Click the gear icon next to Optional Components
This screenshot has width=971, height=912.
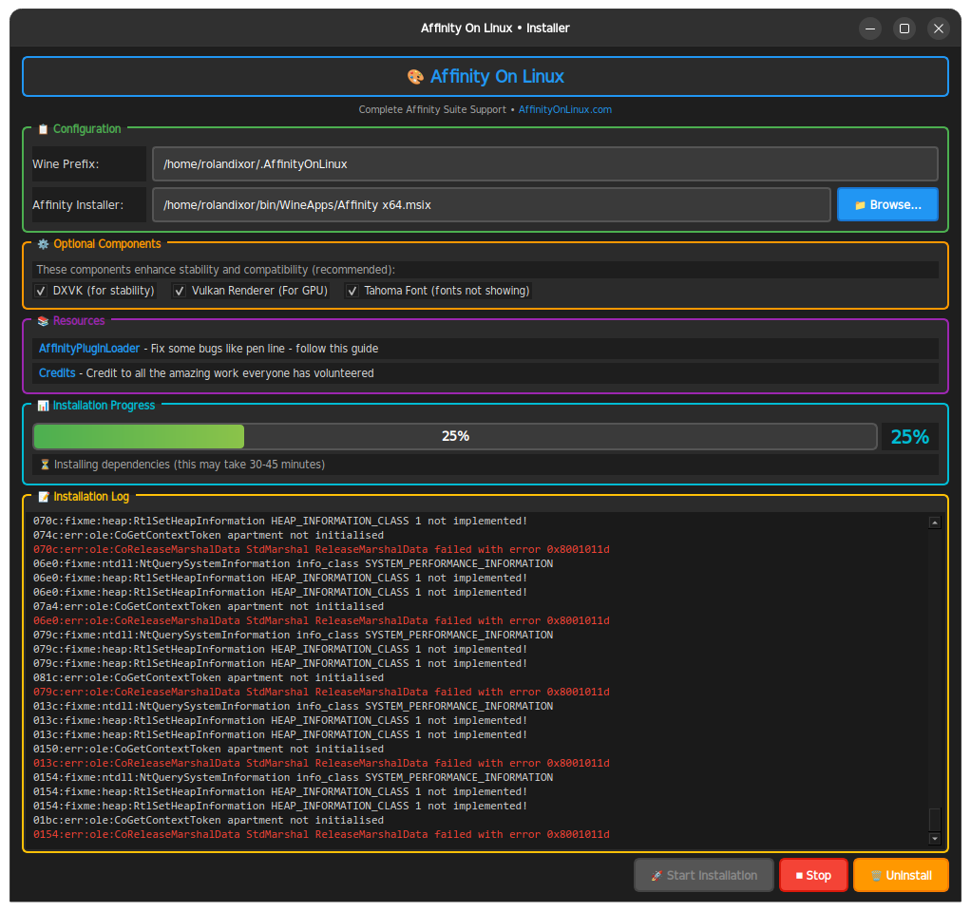pos(43,244)
